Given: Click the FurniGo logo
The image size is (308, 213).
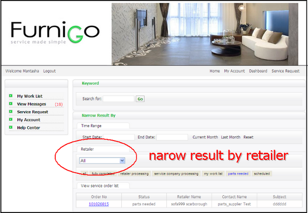Looking at the screenshot, I should tap(55, 33).
